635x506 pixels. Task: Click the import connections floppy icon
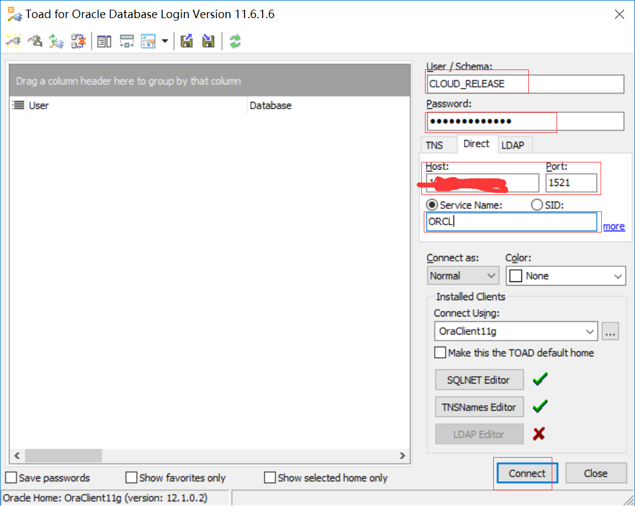(x=208, y=41)
